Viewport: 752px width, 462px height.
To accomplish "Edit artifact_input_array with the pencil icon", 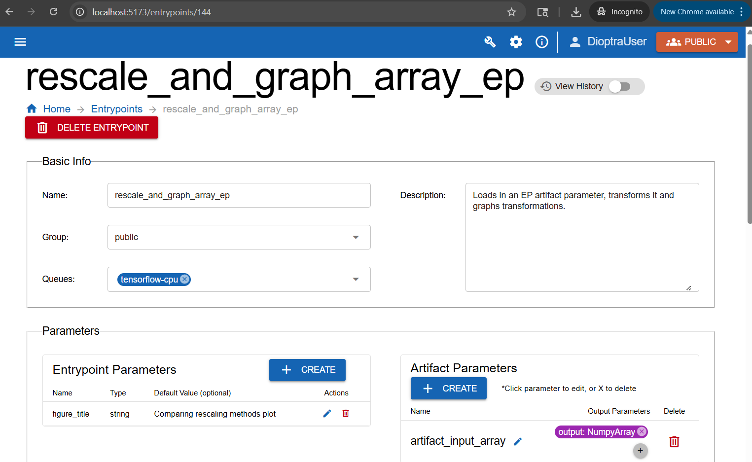I will [x=518, y=441].
